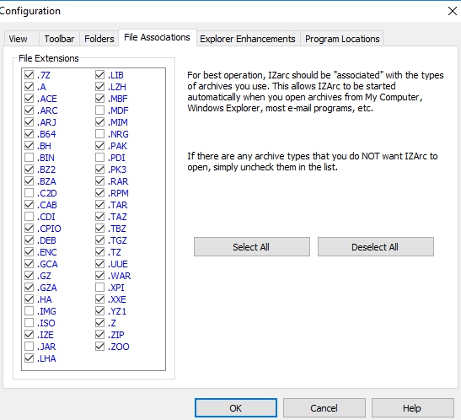Check the .C2D extension box
This screenshot has height=420, width=461.
[29, 193]
